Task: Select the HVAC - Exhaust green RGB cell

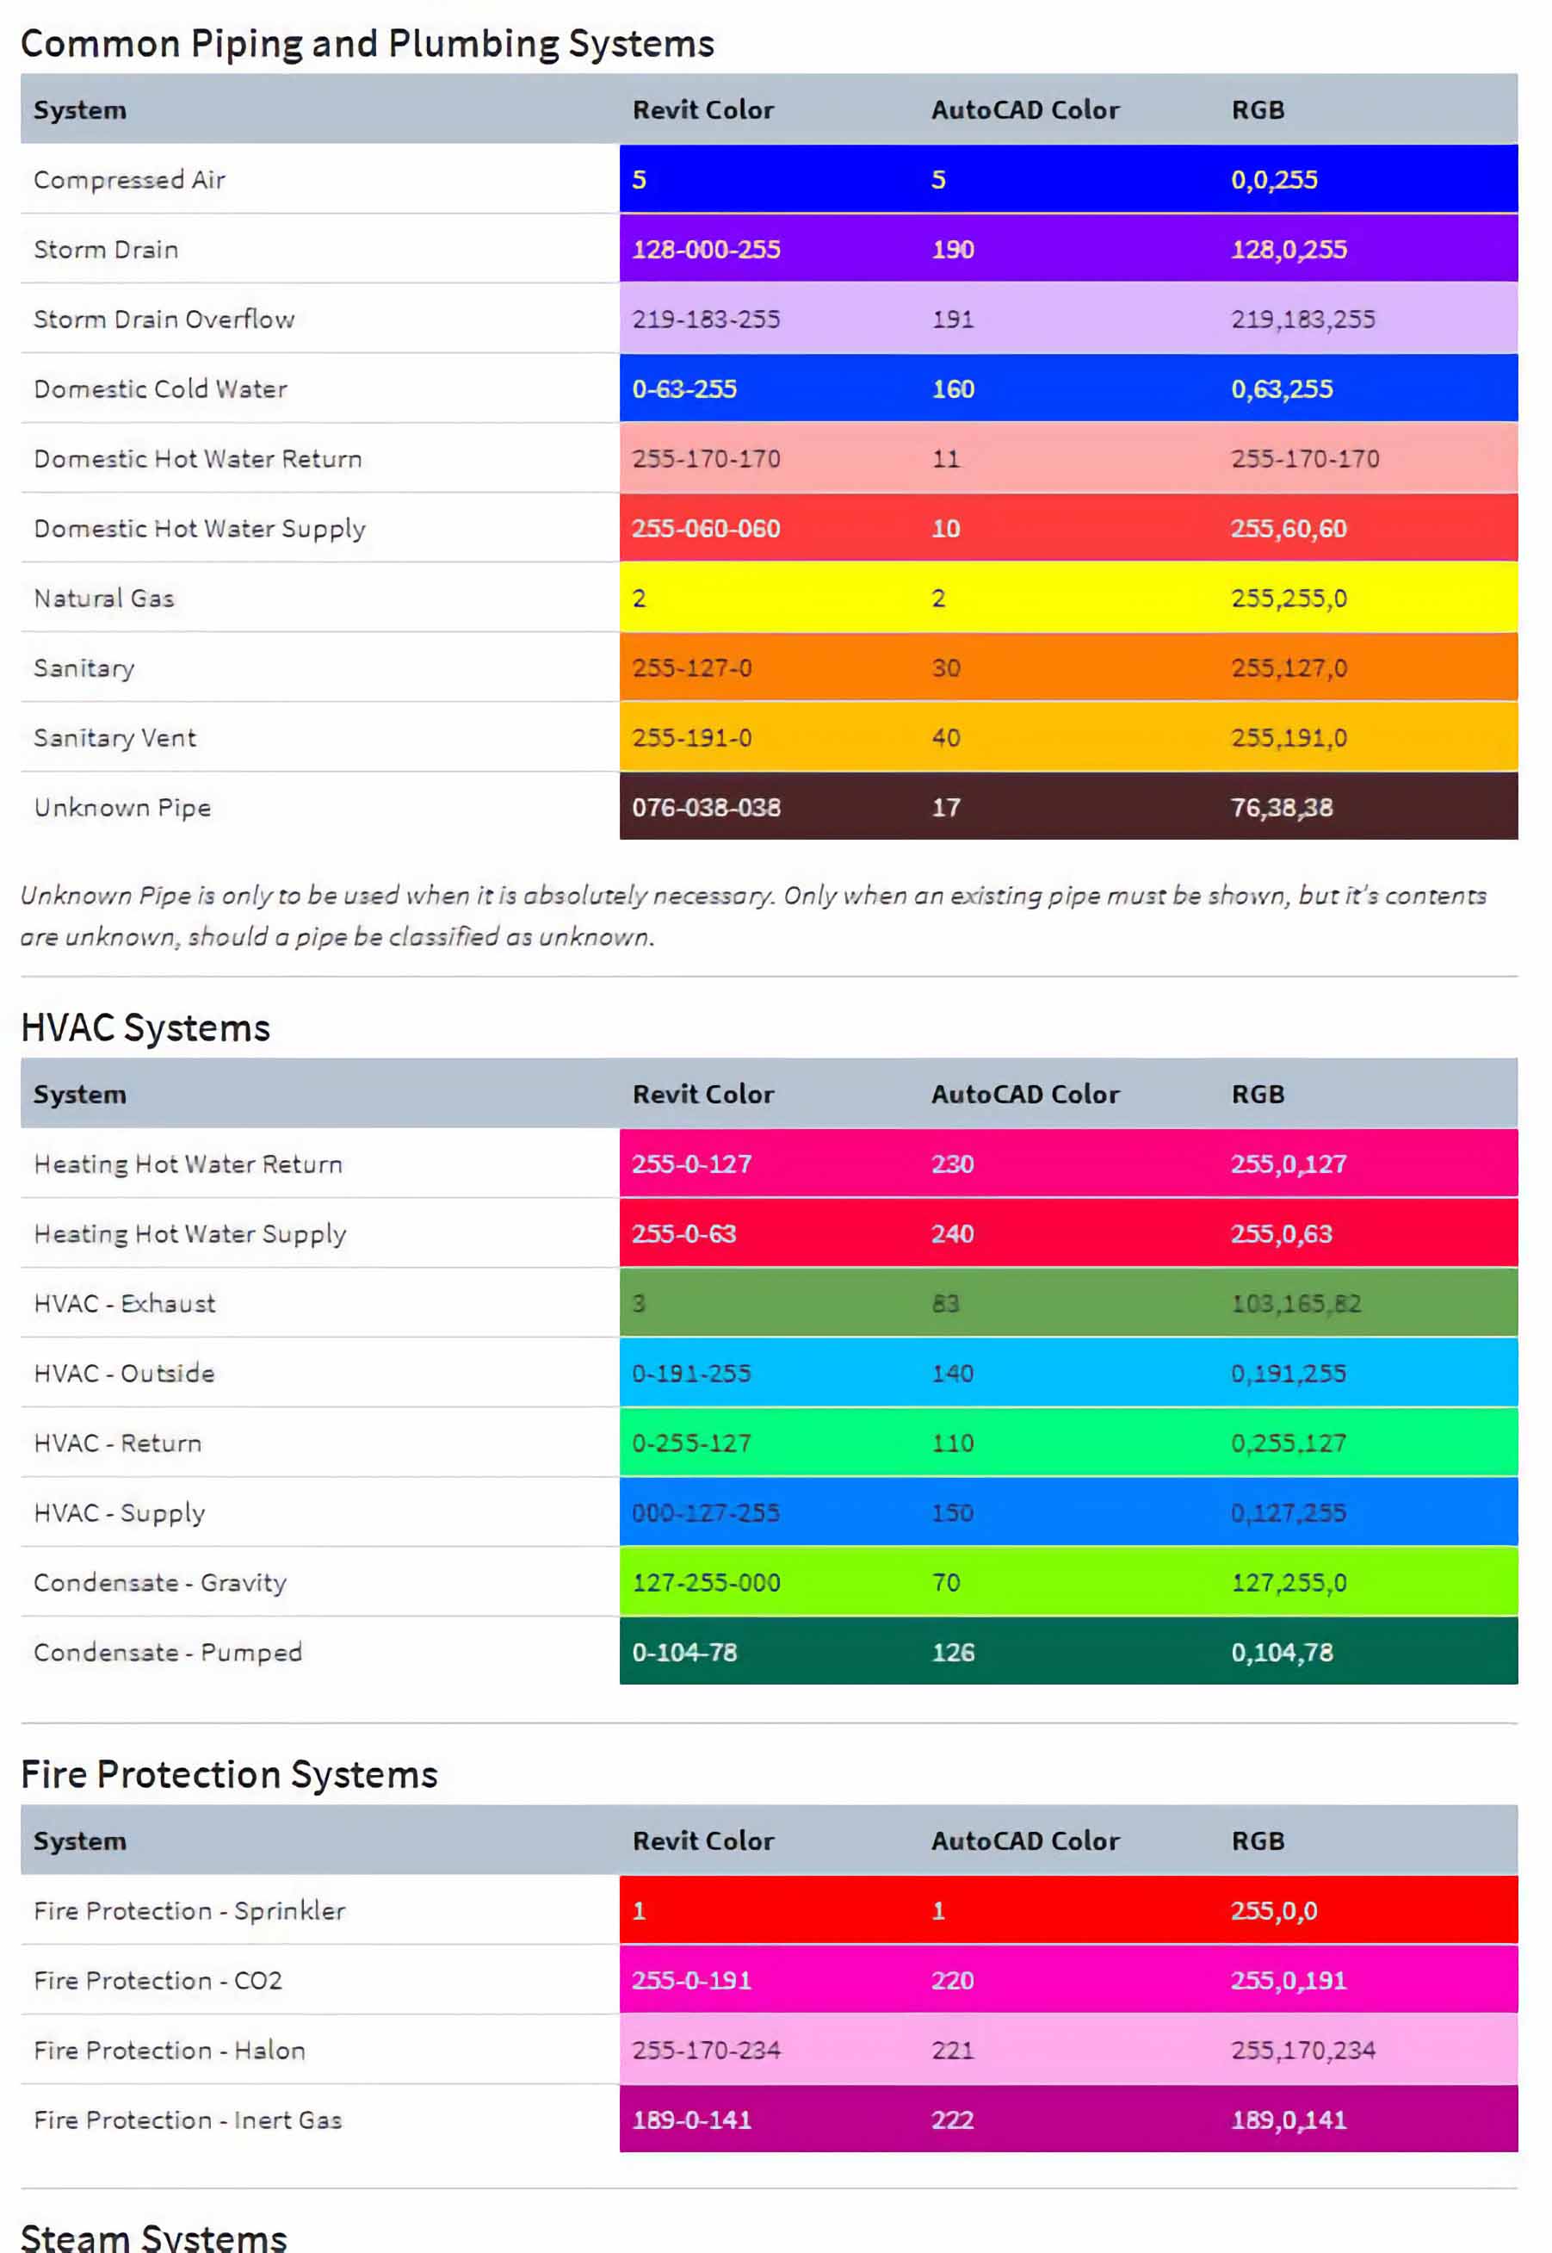Action: tap(1295, 1304)
